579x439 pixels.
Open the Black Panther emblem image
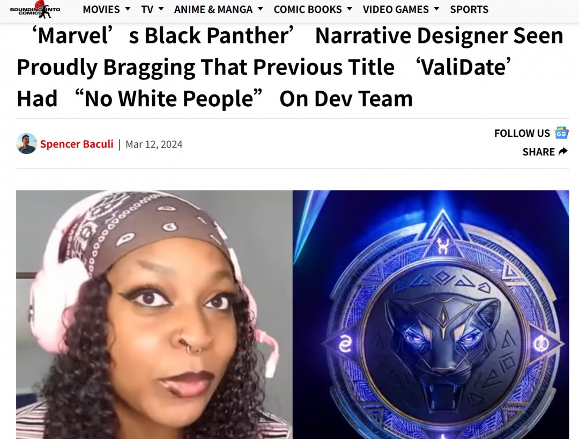431,314
